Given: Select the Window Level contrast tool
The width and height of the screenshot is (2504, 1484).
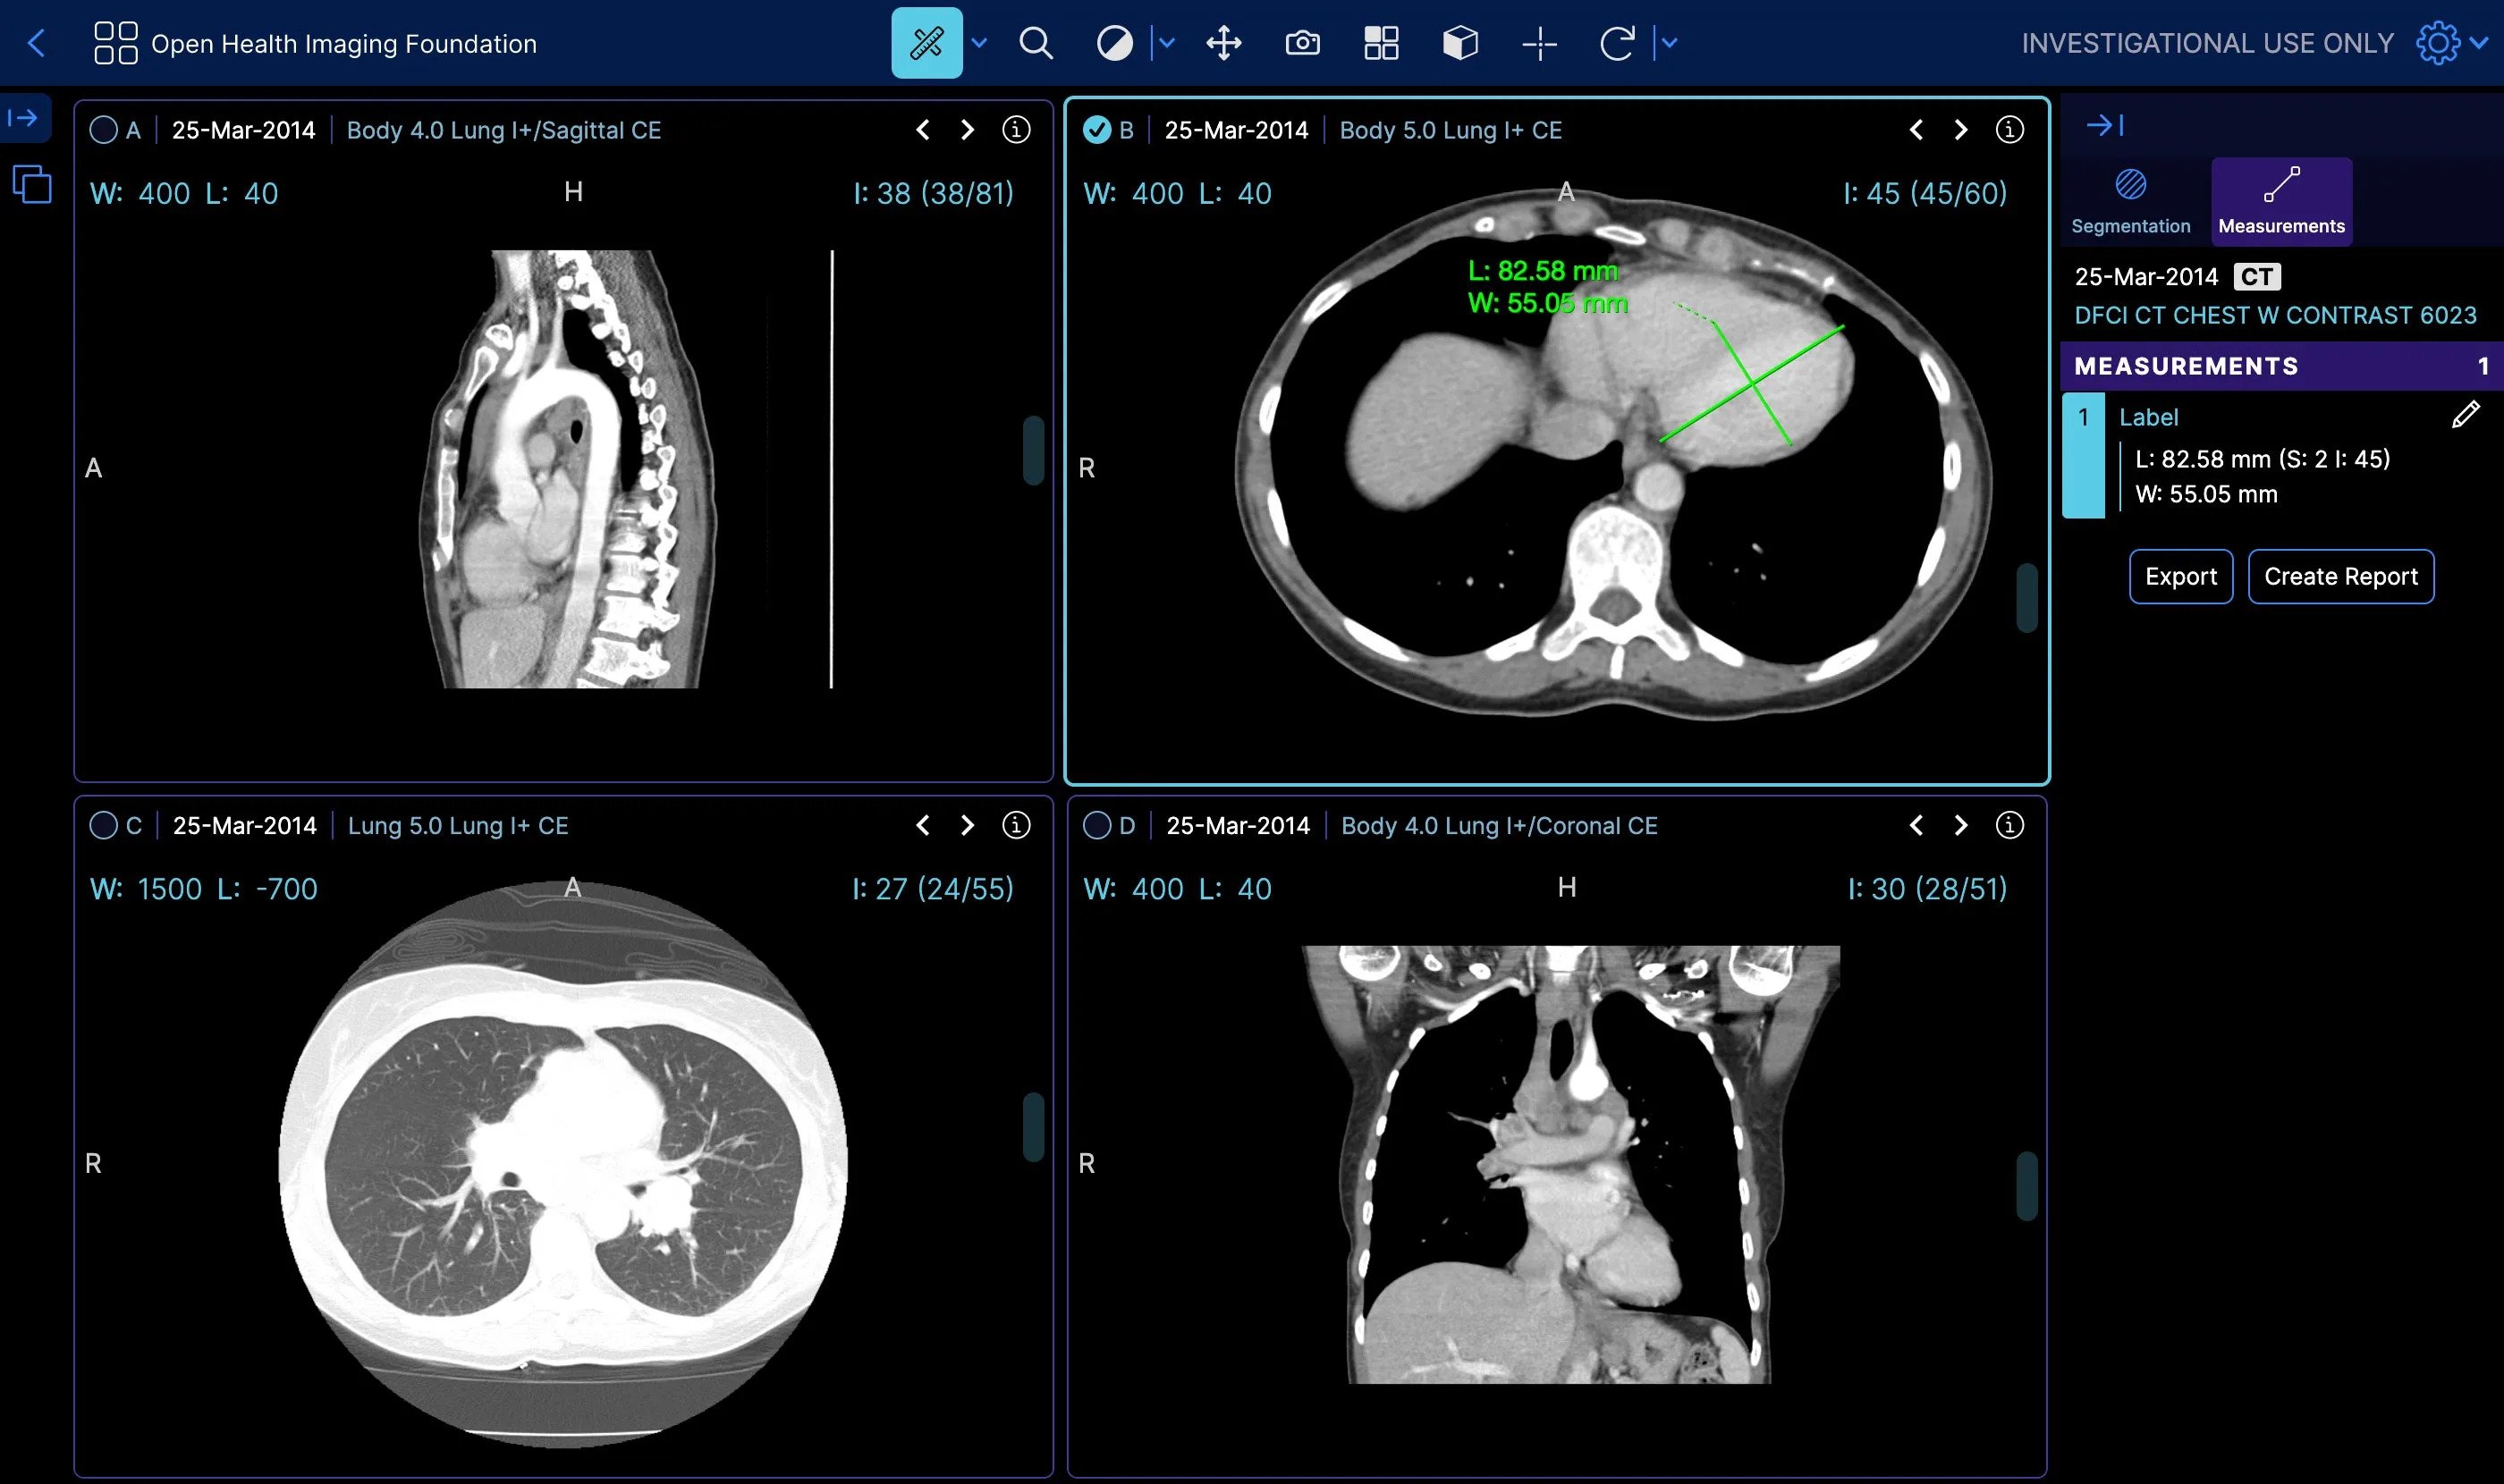Looking at the screenshot, I should click(x=1113, y=43).
